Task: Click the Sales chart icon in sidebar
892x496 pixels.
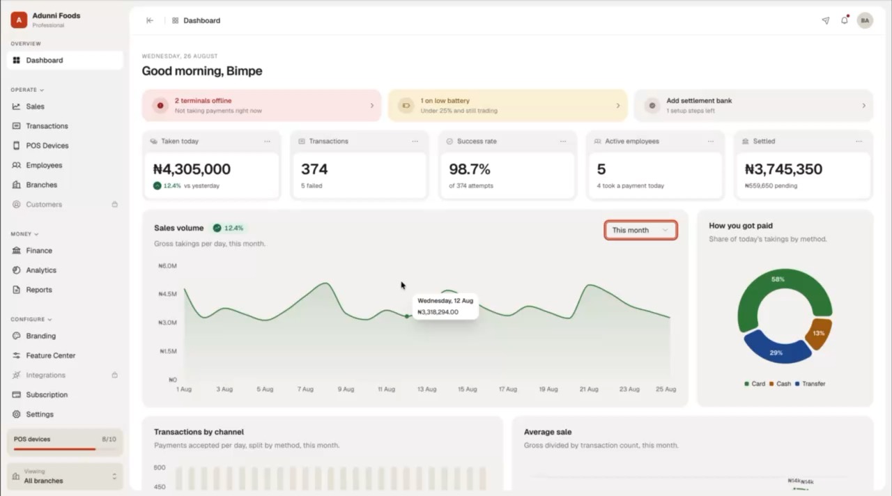Action: (16, 107)
